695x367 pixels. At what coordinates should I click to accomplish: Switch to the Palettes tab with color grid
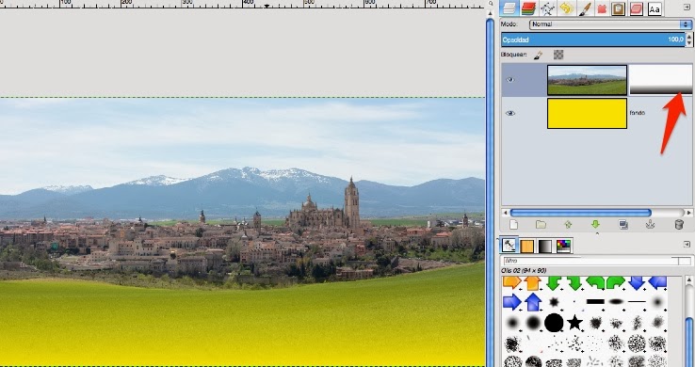pyautogui.click(x=564, y=247)
